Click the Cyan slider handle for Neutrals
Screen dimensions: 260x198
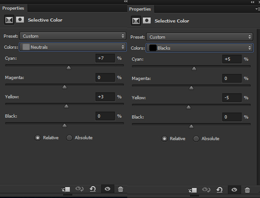[x=68, y=68]
